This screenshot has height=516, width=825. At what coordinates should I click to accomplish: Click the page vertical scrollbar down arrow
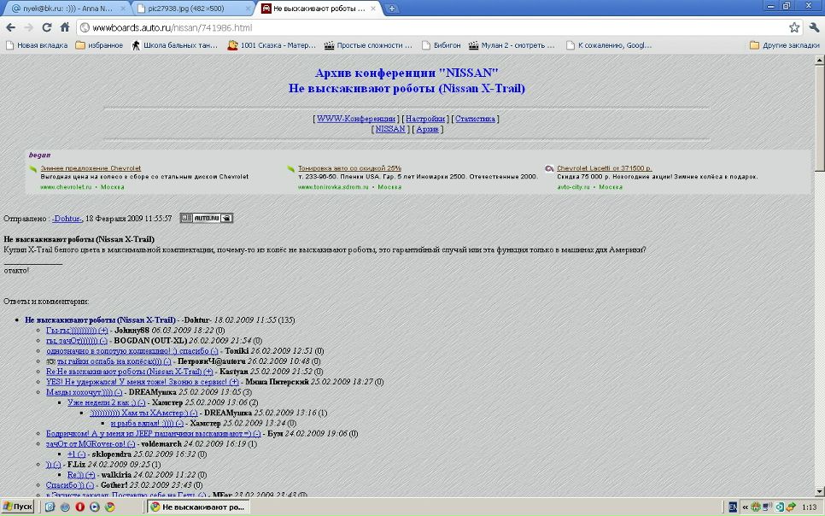(x=820, y=492)
